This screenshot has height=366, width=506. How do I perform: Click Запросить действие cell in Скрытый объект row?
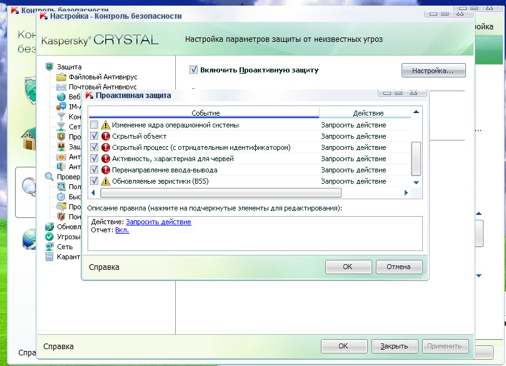(353, 136)
